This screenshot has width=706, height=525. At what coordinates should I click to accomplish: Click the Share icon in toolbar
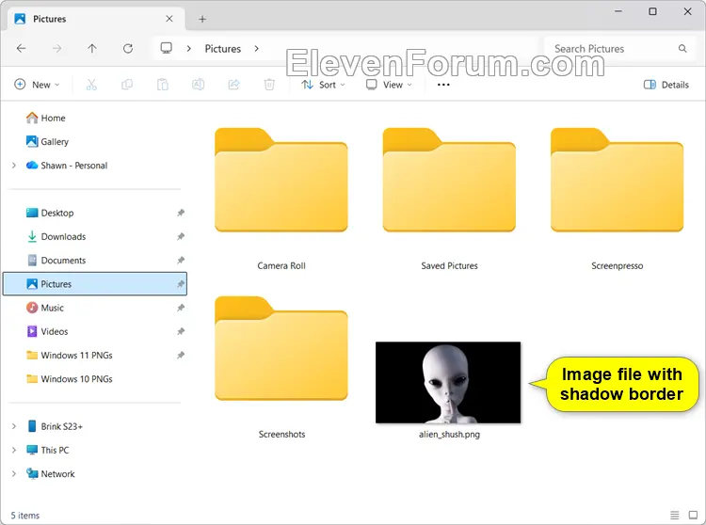pyautogui.click(x=233, y=85)
